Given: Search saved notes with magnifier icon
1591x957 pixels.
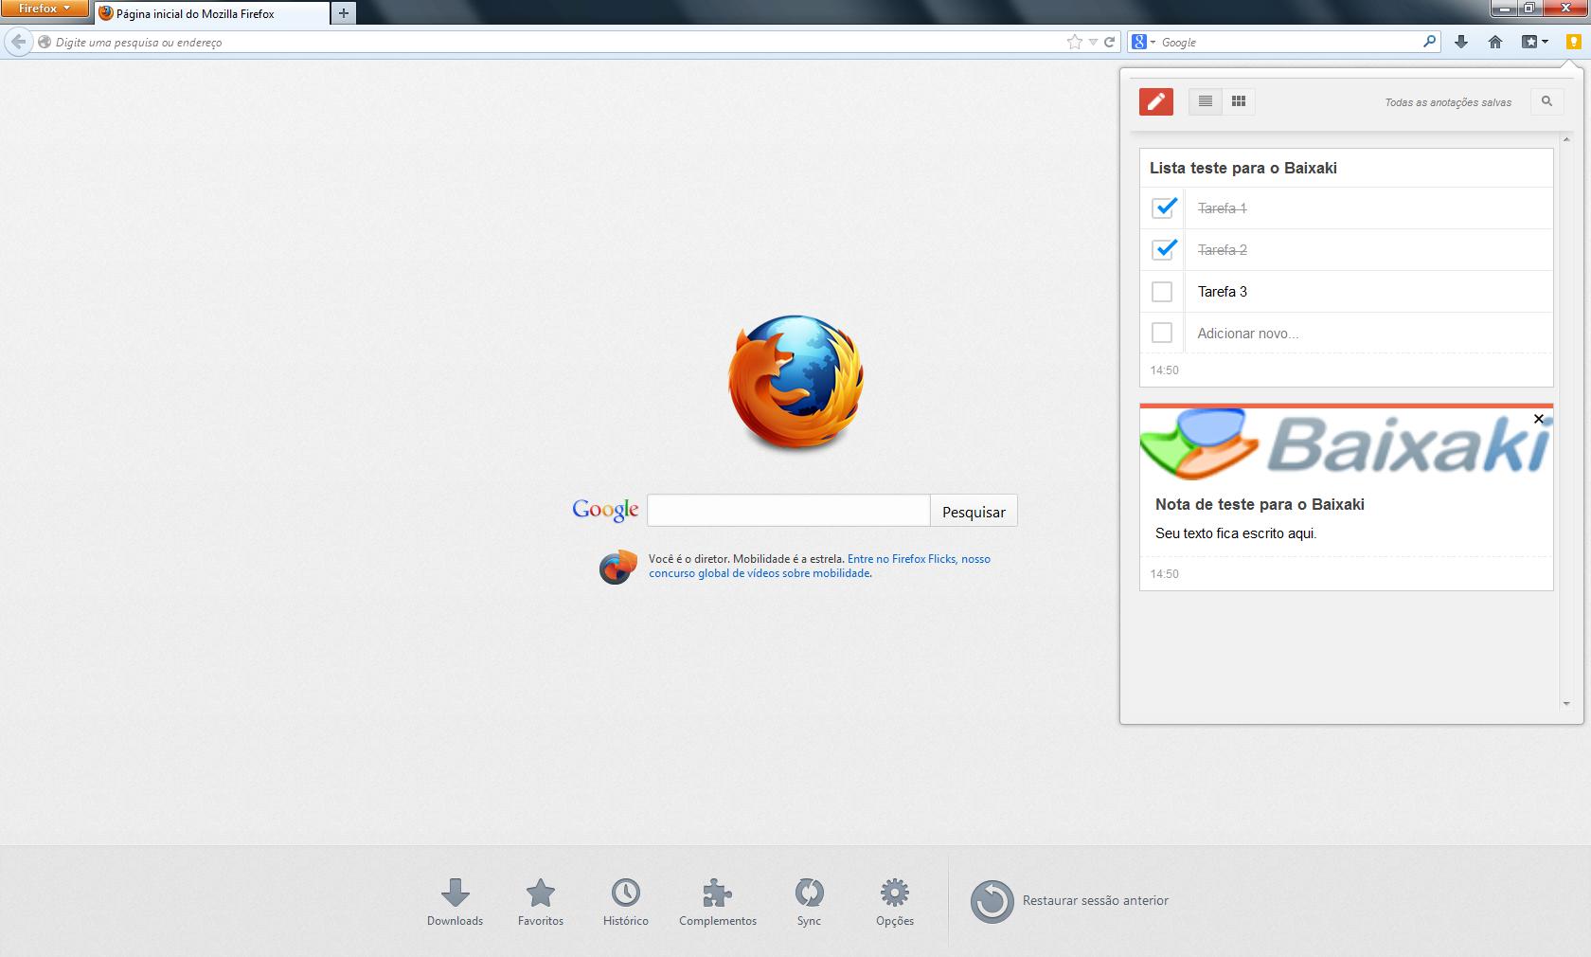Looking at the screenshot, I should click(x=1546, y=101).
